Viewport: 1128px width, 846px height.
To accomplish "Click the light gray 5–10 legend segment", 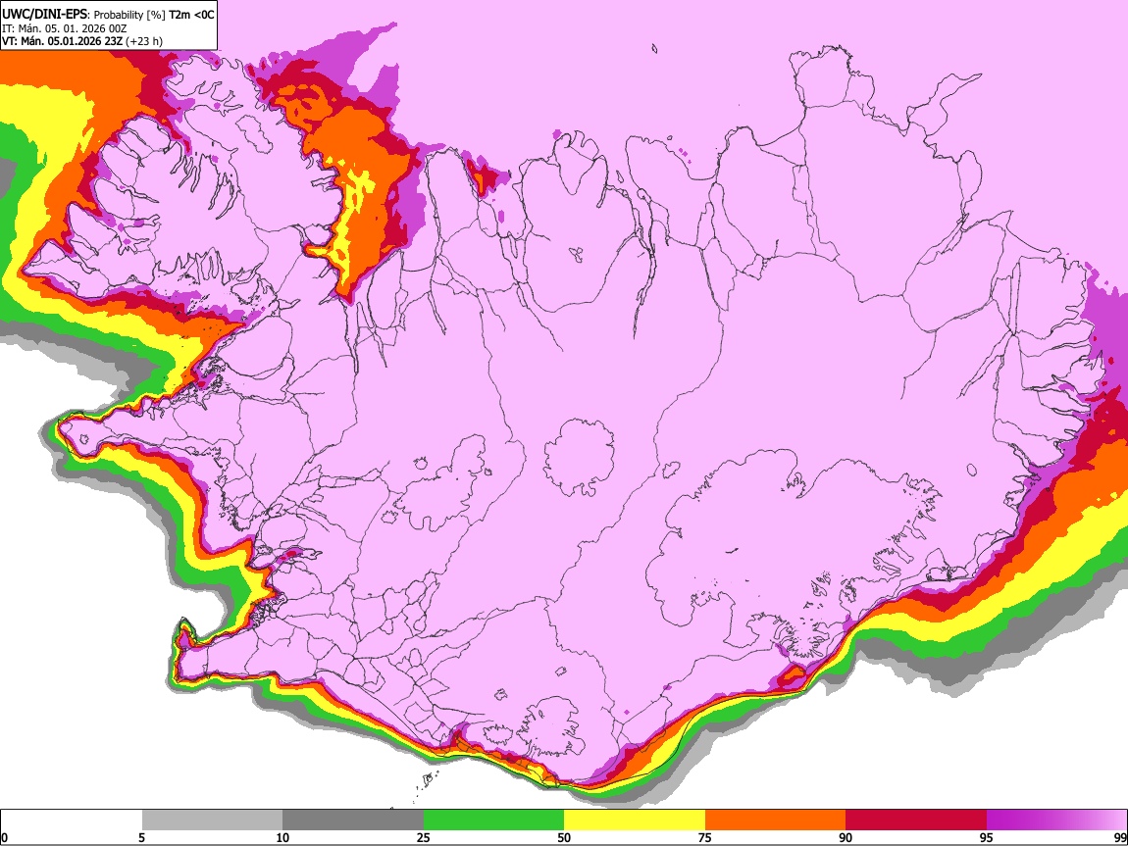I will tap(212, 820).
